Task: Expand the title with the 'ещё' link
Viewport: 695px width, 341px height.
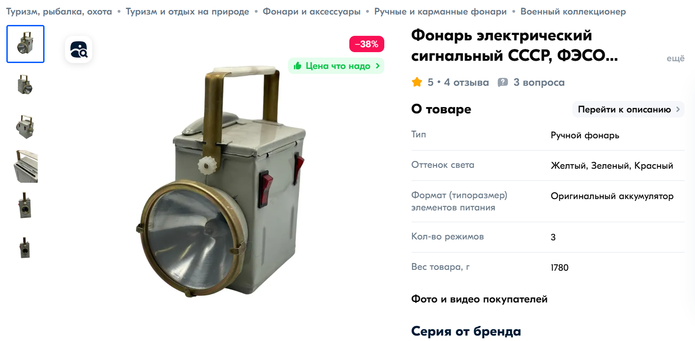Action: pos(675,58)
